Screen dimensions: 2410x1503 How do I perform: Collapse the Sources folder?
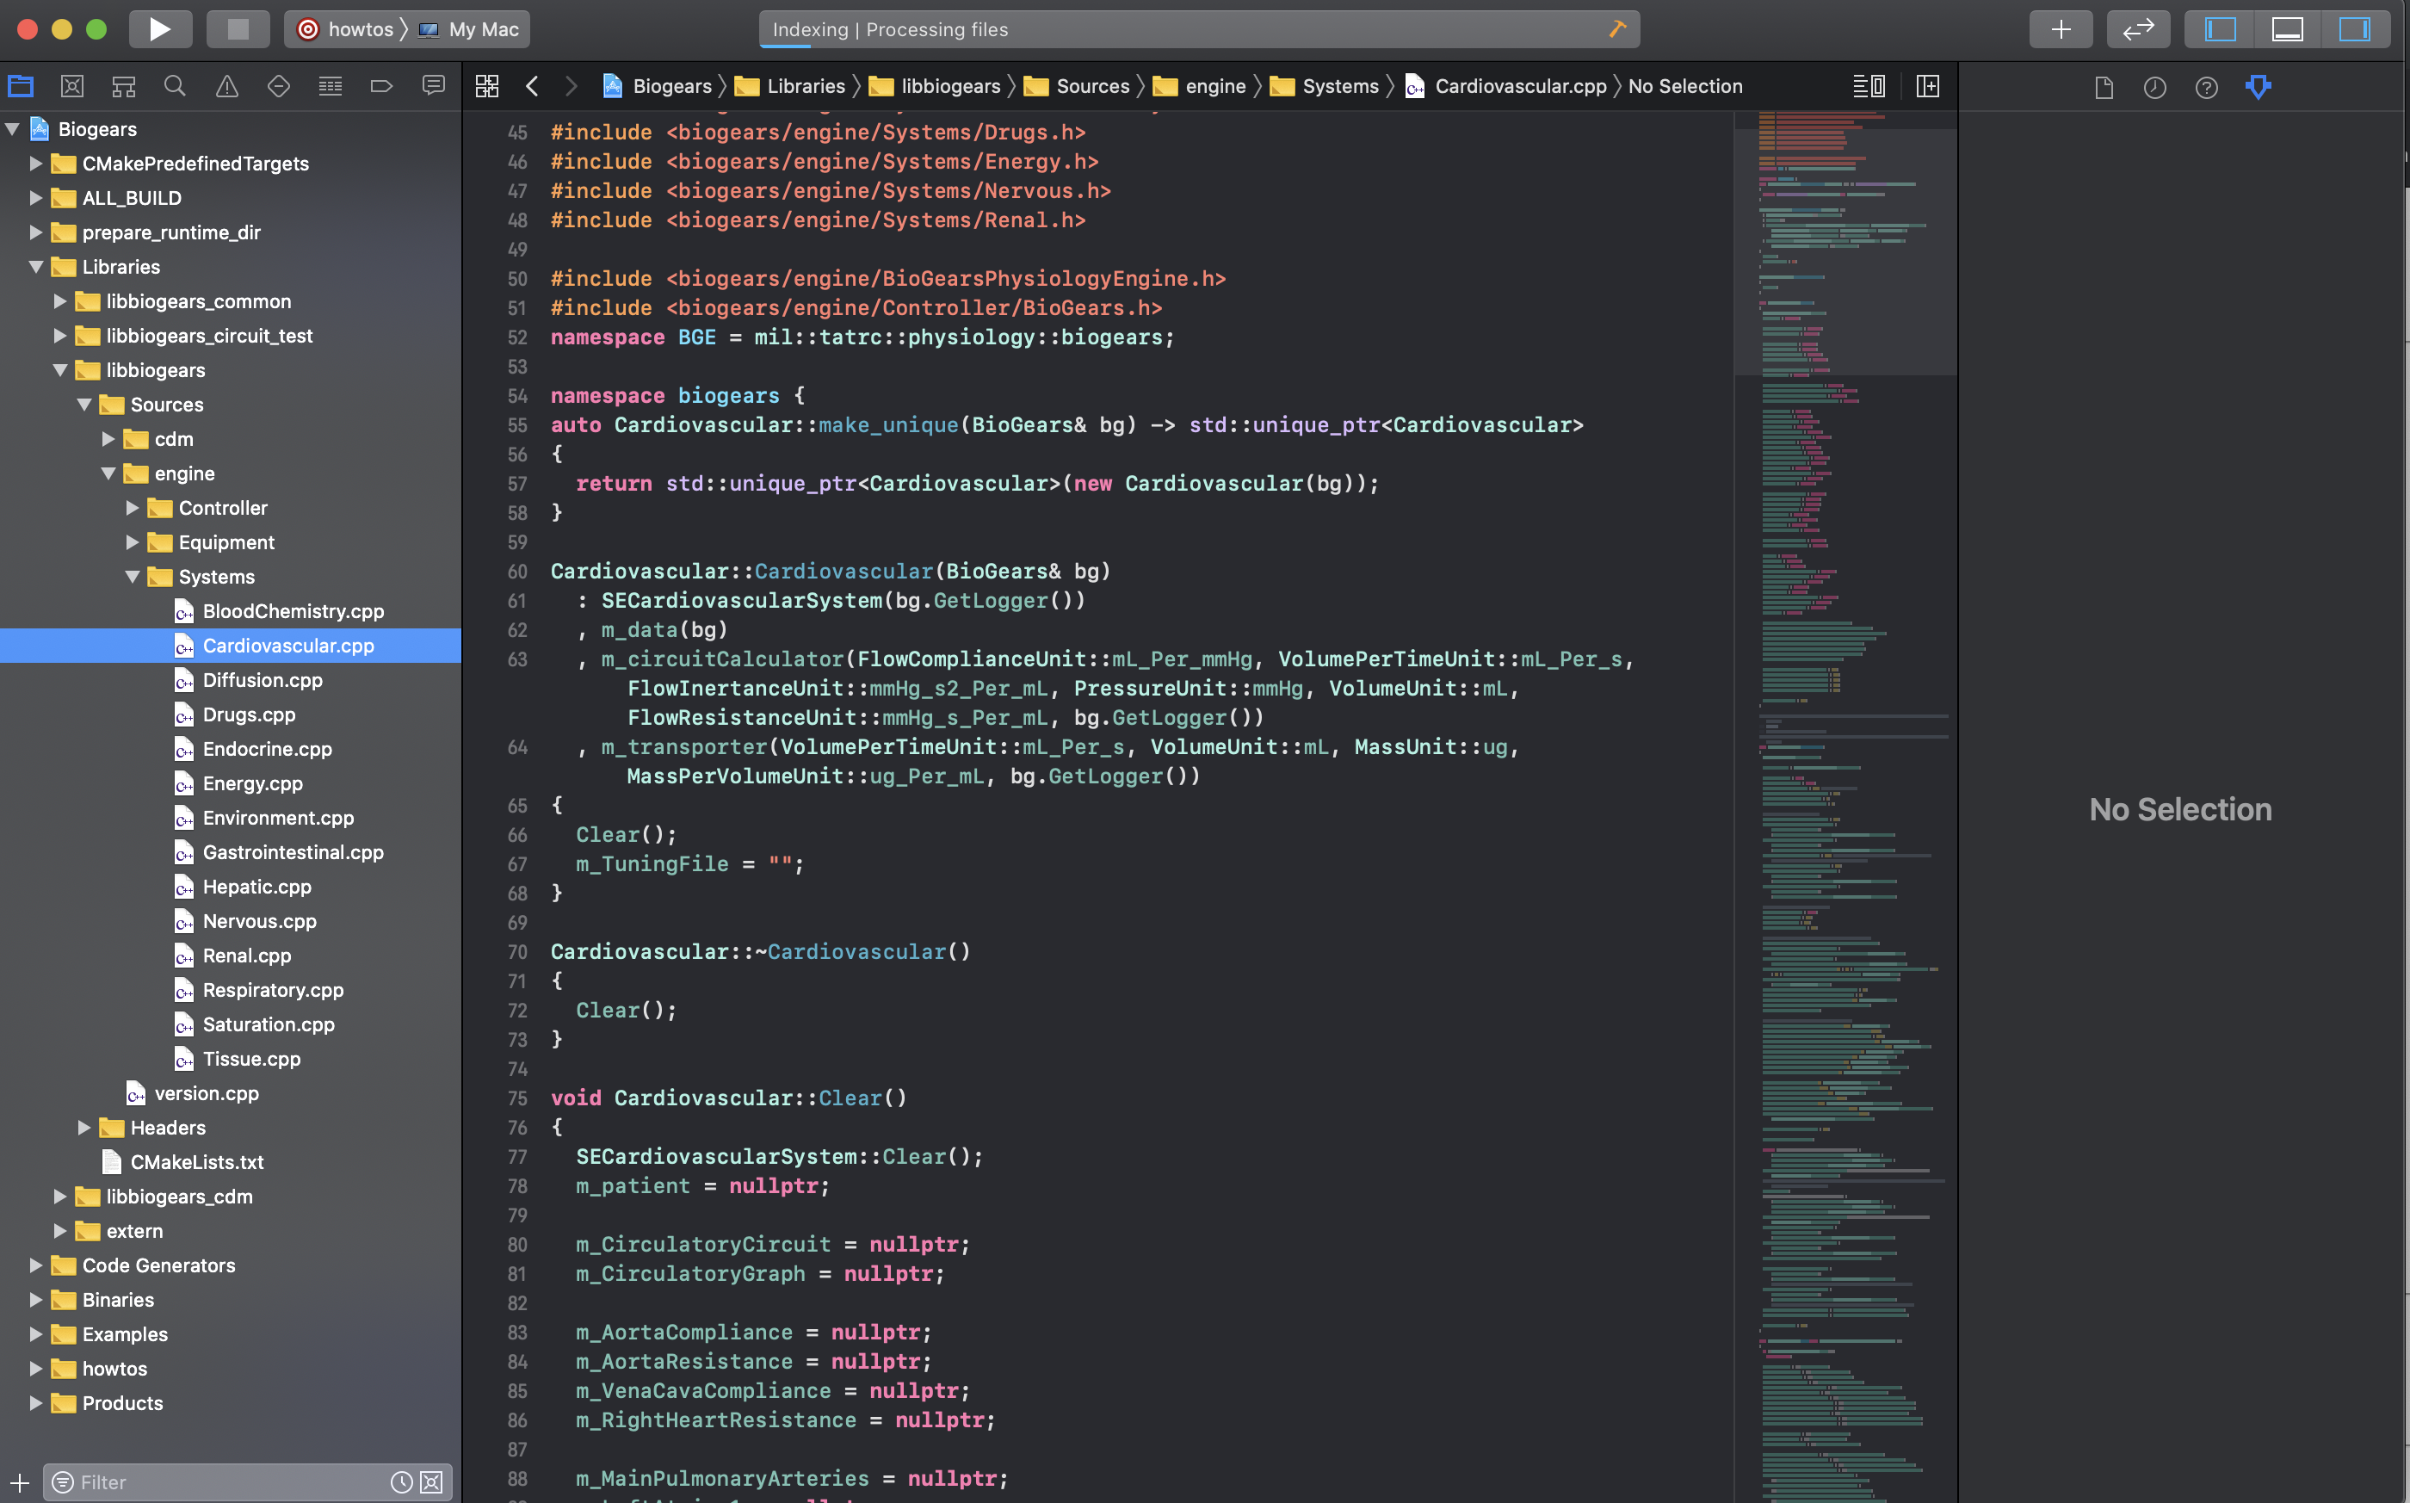coord(84,405)
